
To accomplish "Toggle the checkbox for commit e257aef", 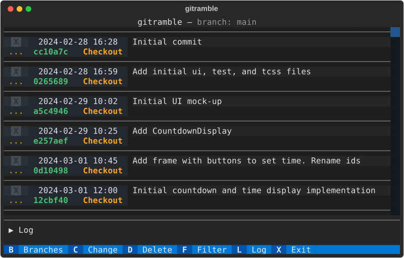I will (x=16, y=131).
